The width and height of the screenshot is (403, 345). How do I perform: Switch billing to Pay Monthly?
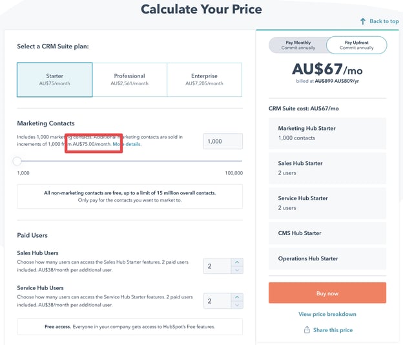coord(298,45)
